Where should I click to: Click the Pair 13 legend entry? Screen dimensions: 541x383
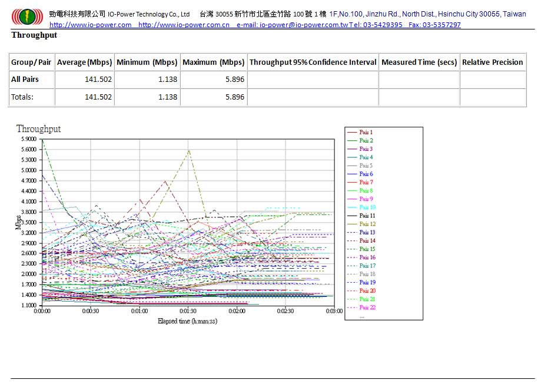[361, 232]
